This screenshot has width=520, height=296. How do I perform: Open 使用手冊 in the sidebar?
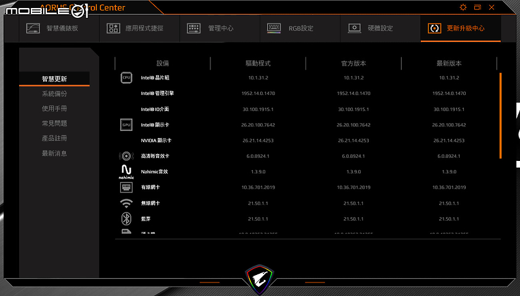click(54, 109)
